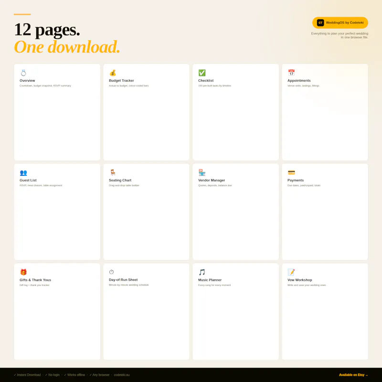The image size is (382, 382).
Task: Click the chair Seating Chart icon
Action: tap(113, 172)
